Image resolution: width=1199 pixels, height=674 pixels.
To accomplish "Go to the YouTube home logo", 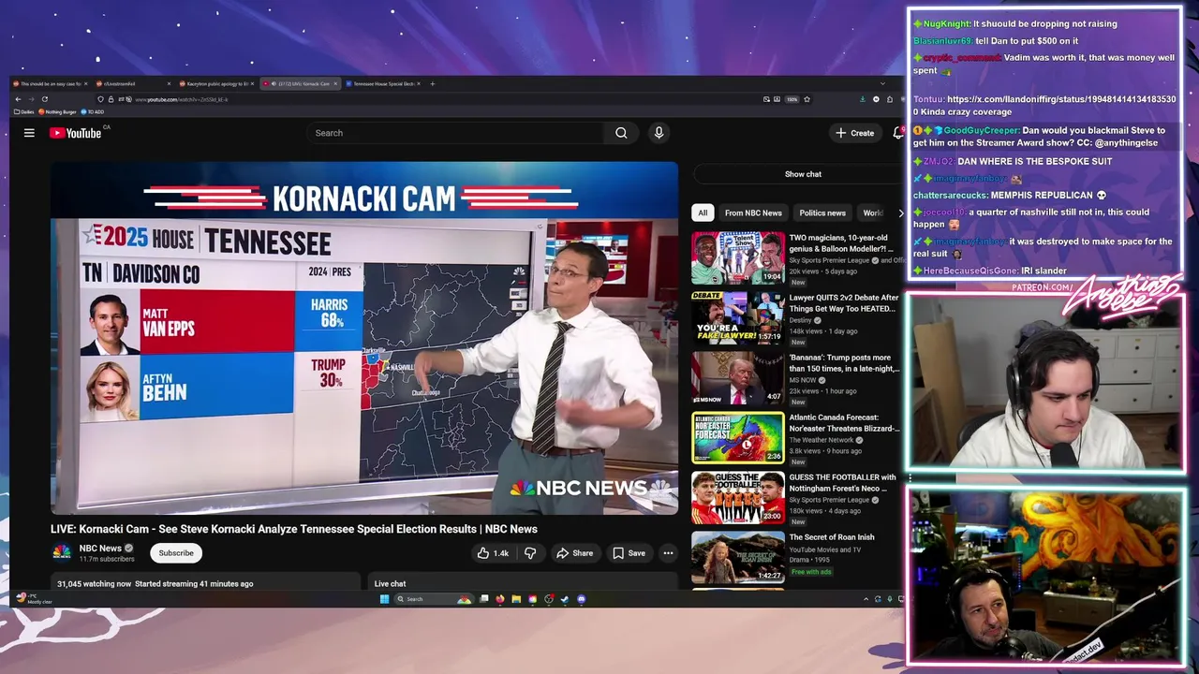I will pos(75,133).
